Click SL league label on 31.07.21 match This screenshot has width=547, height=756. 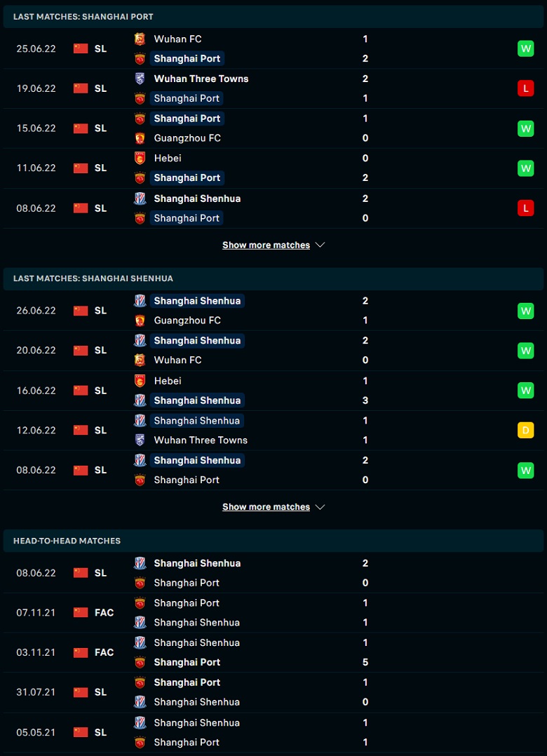point(100,692)
